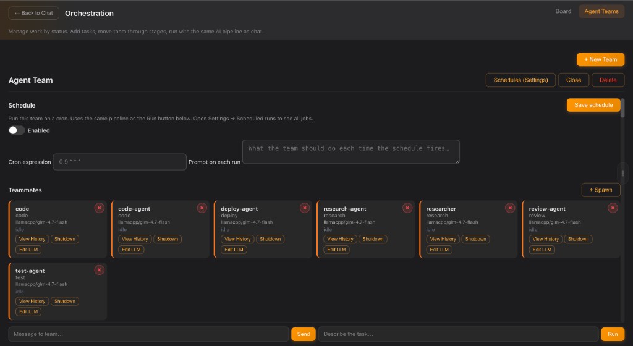Shutdown the research-agent teammate
The width and height of the screenshot is (633, 346).
(373, 239)
